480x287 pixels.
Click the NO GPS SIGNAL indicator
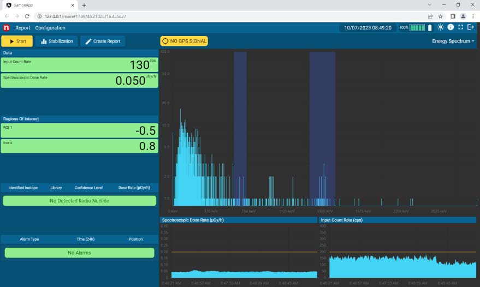[x=184, y=41]
